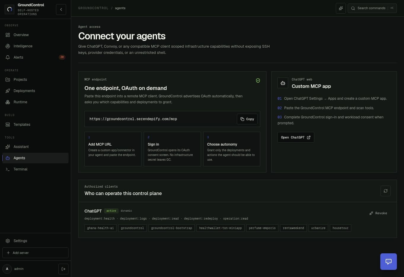Click the sparkle assistant icon in header

coord(341,8)
